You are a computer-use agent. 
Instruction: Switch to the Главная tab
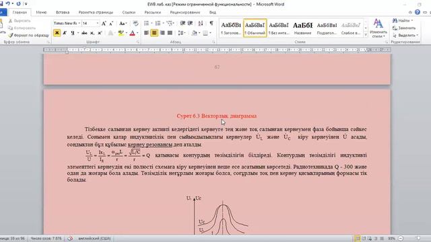(20, 12)
